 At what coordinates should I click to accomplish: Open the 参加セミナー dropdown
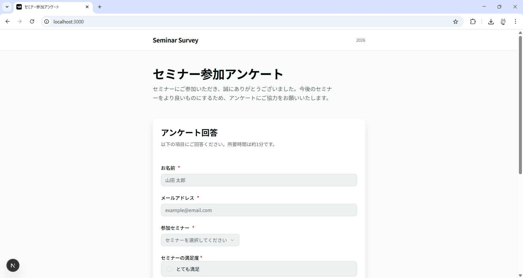tap(200, 240)
